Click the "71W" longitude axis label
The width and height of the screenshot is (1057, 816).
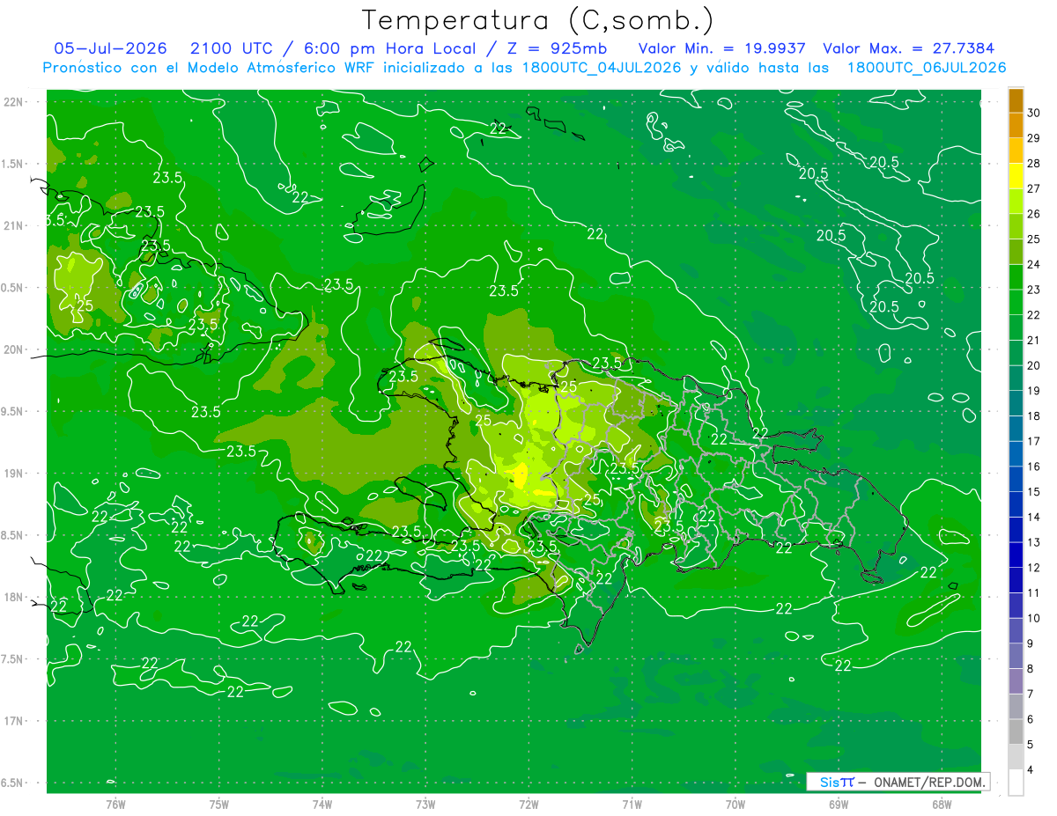(632, 805)
